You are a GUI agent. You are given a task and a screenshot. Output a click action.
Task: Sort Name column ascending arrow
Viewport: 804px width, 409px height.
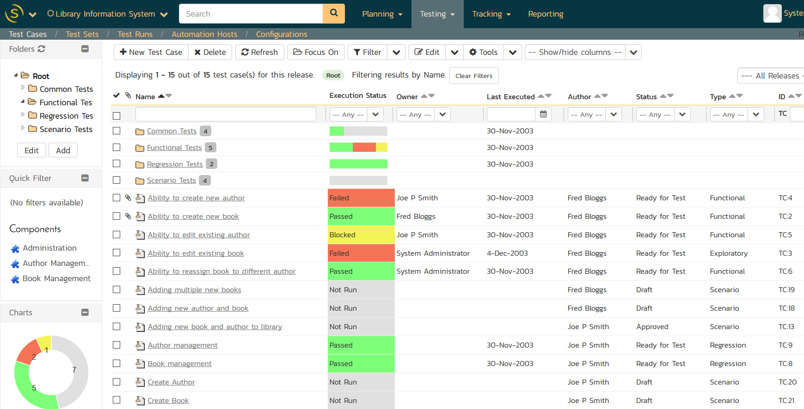[161, 96]
